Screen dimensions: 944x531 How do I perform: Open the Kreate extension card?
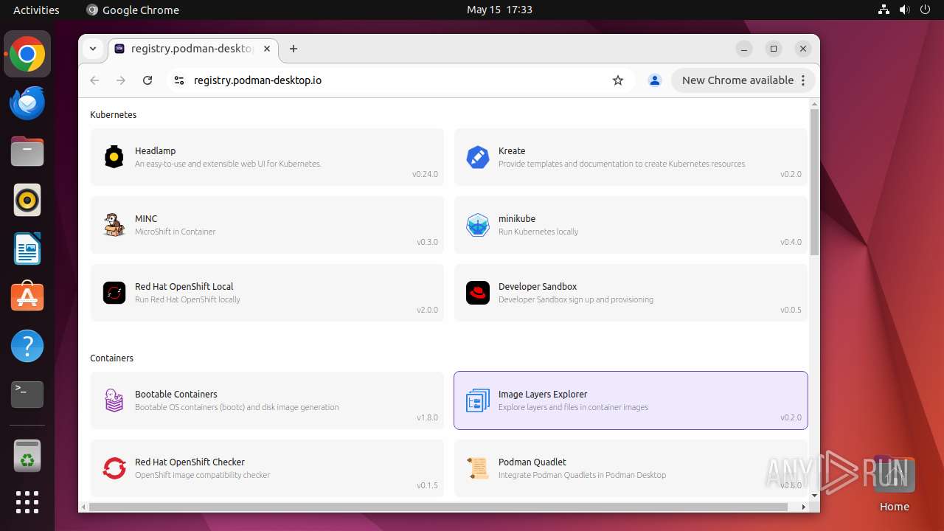point(631,157)
